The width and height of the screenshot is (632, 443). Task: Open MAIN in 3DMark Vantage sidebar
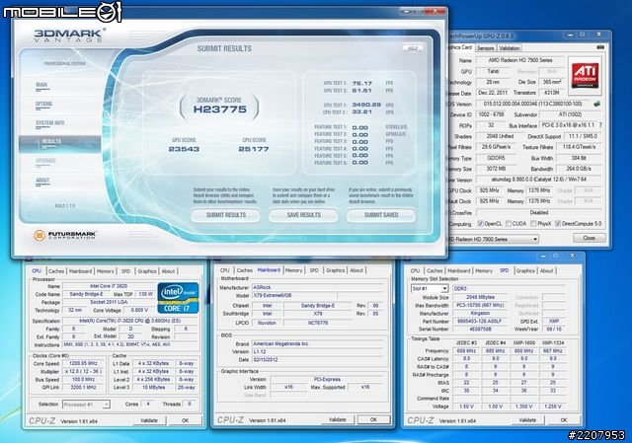[x=41, y=85]
